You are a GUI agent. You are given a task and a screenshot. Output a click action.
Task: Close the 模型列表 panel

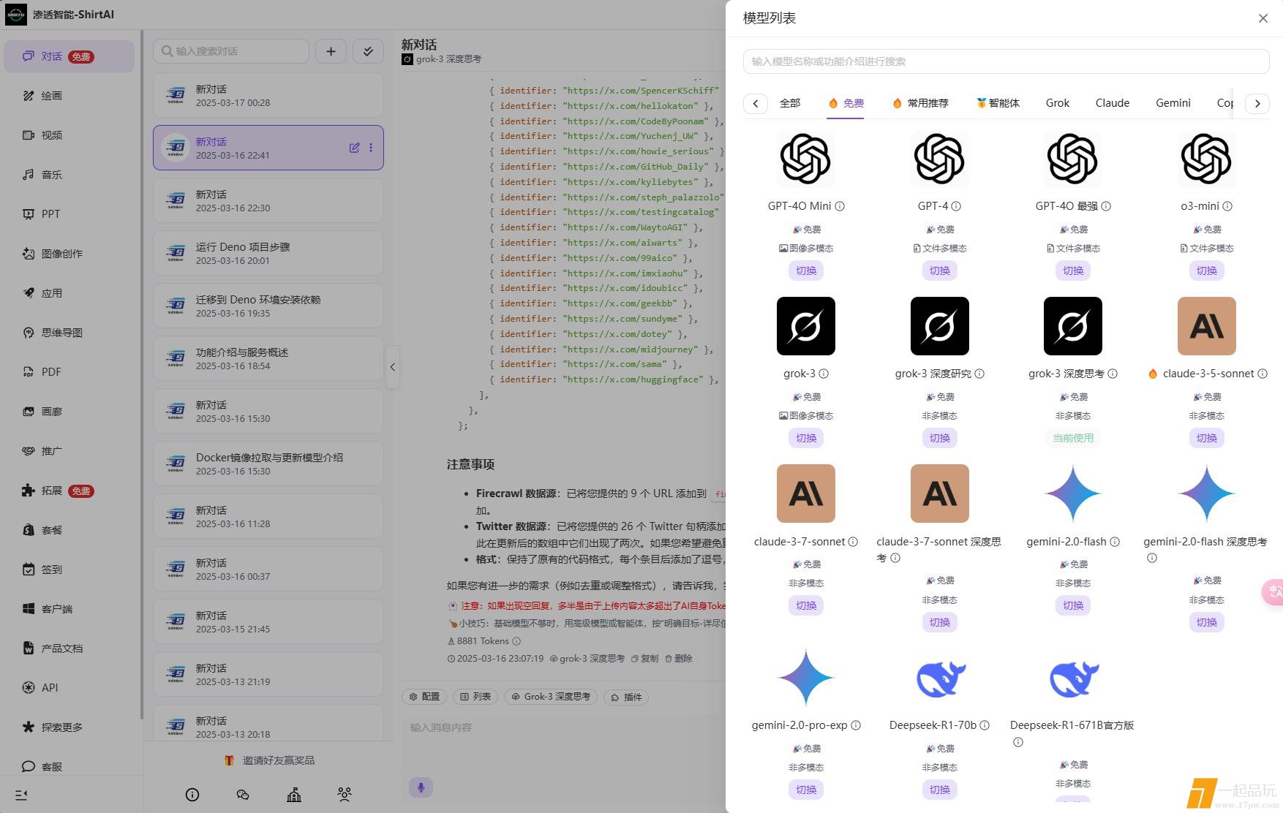tap(1263, 18)
